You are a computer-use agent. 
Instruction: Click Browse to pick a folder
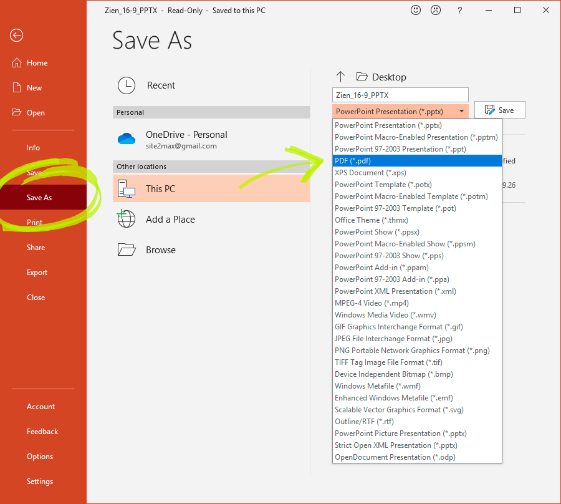(161, 250)
